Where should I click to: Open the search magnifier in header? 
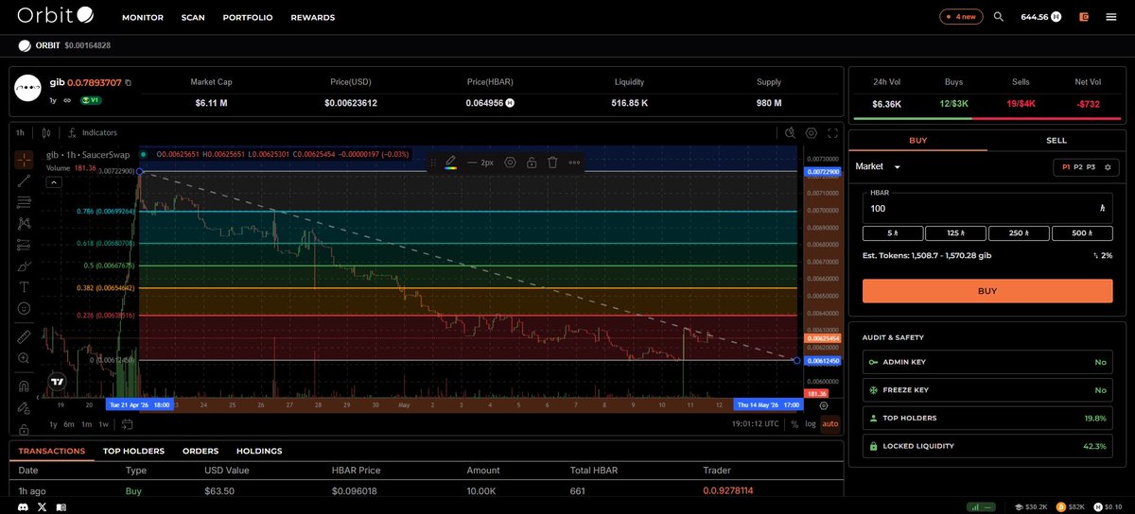tap(999, 17)
